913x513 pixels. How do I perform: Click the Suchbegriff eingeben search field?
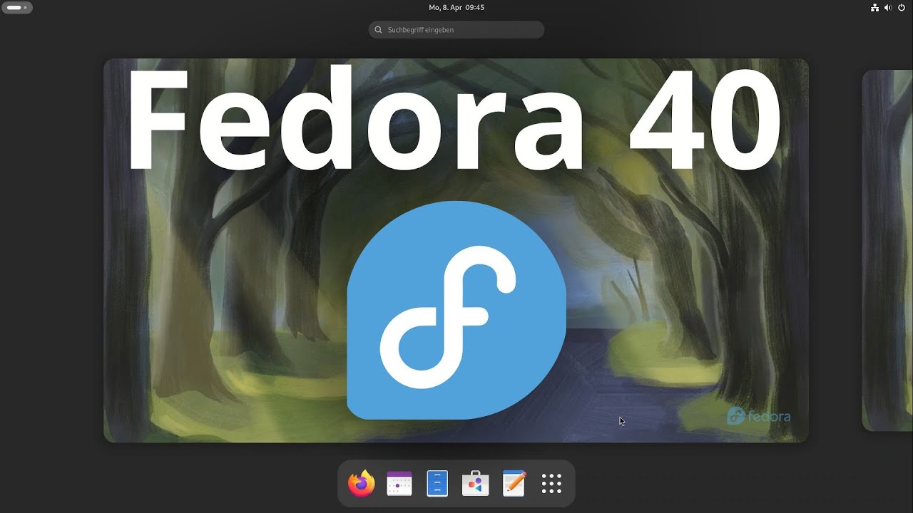pos(456,30)
